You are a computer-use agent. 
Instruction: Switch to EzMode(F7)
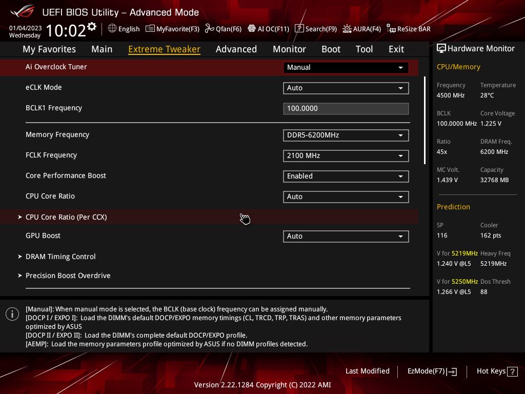pos(432,371)
